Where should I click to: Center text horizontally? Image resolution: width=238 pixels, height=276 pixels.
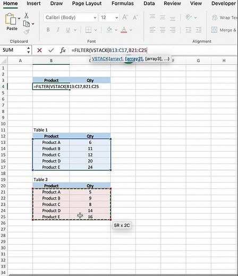tap(163, 30)
